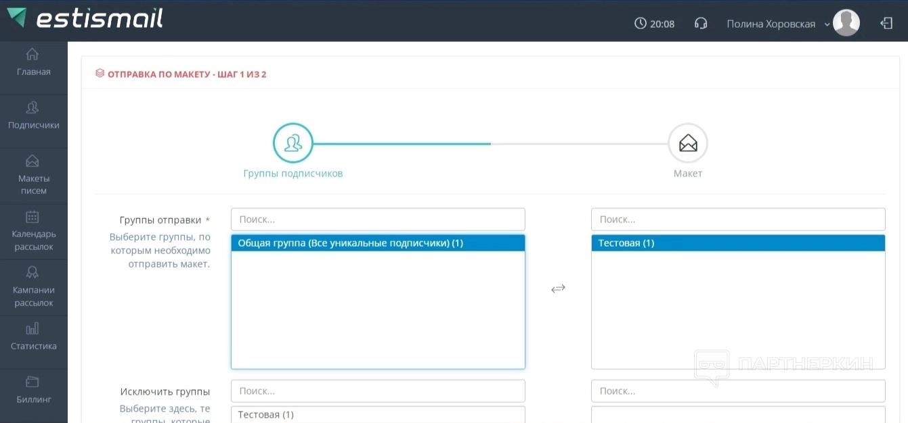Go to Главная in sidebar
The image size is (908, 423).
33,62
